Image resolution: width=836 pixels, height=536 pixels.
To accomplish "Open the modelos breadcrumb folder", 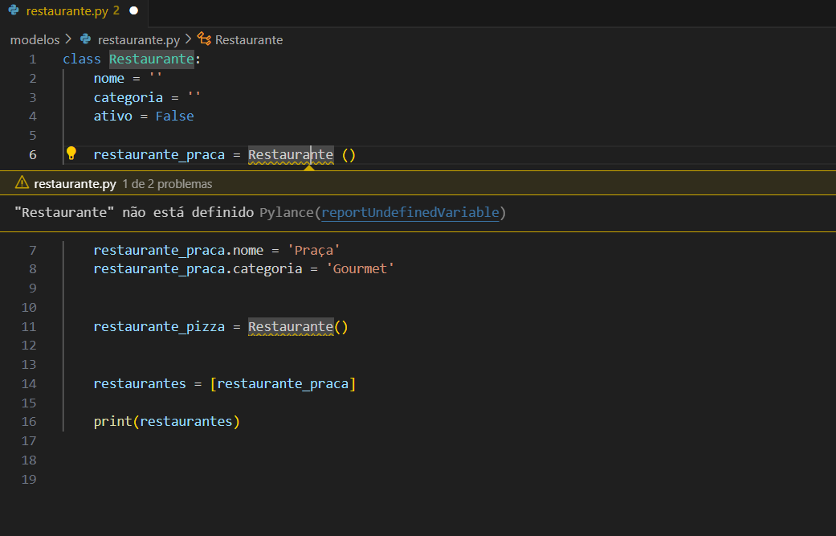I will [35, 39].
